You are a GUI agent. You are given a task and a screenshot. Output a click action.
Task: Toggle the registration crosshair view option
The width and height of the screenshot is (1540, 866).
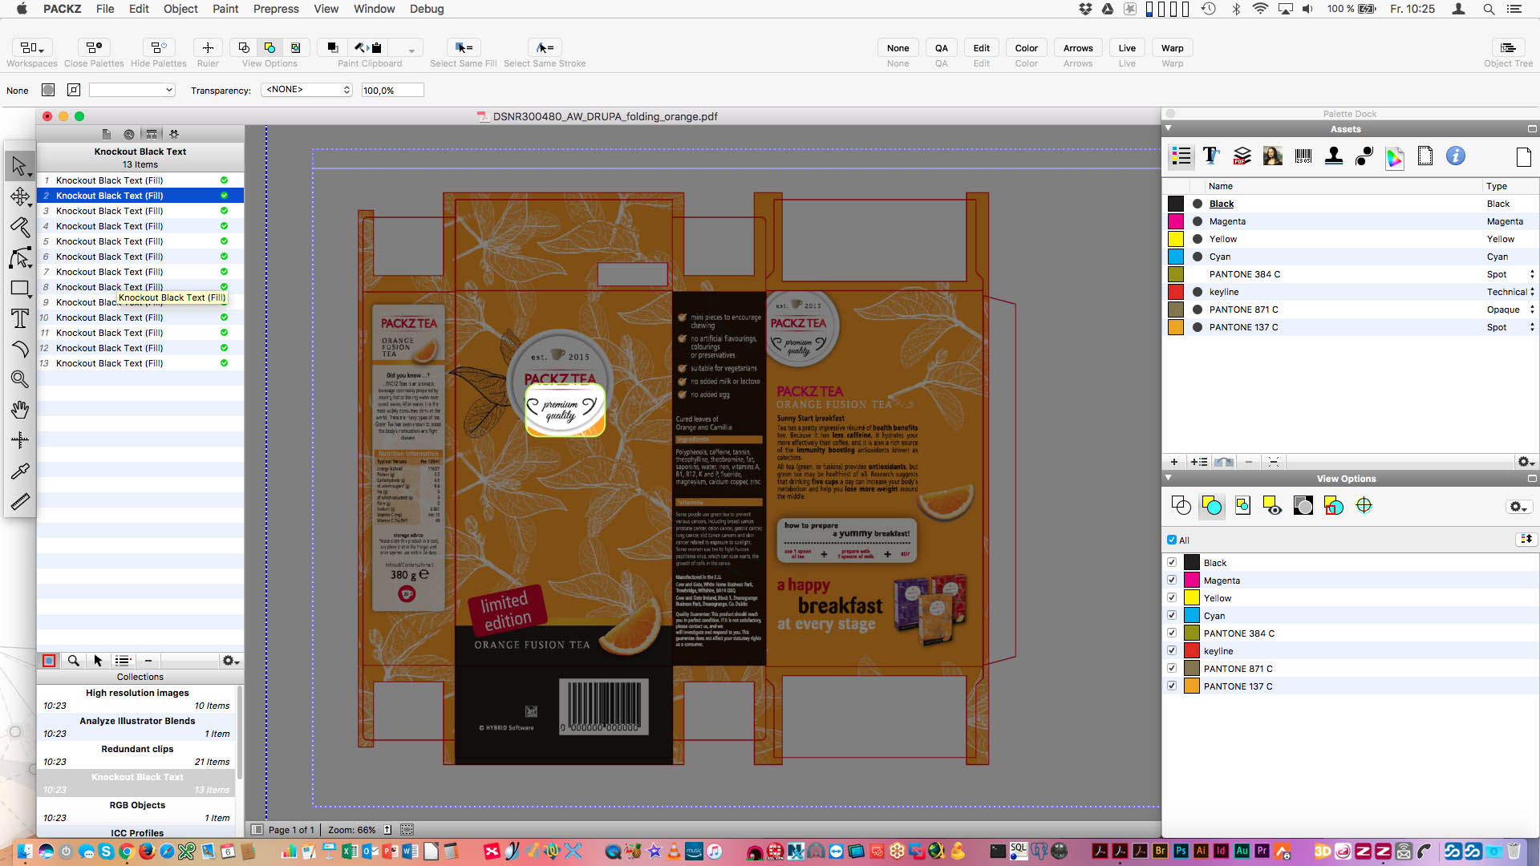pos(1364,505)
